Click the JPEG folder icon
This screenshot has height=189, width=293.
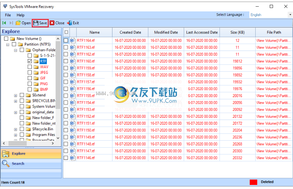pyautogui.click(x=36, y=72)
